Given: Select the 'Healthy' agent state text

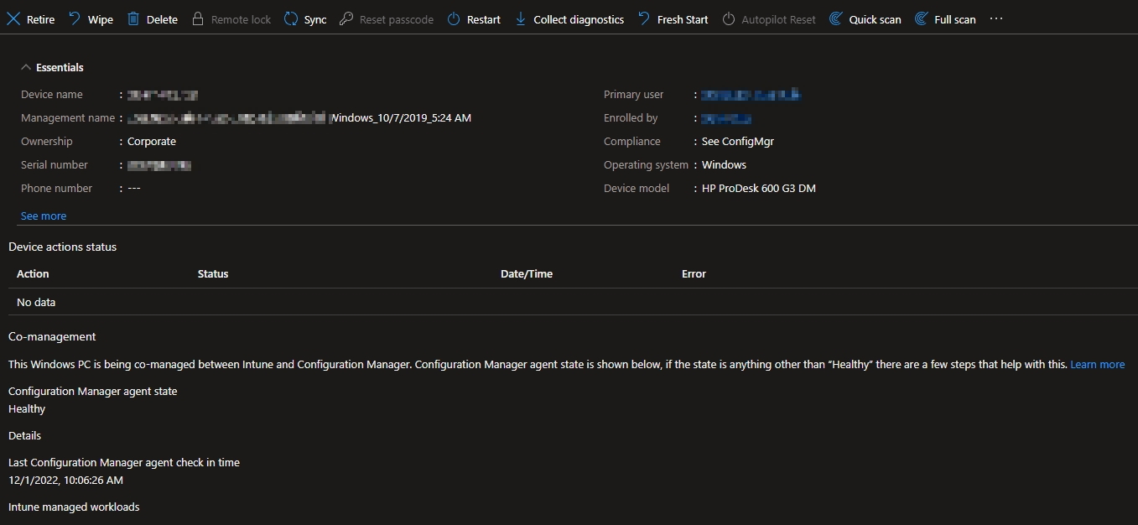Looking at the screenshot, I should [x=27, y=408].
